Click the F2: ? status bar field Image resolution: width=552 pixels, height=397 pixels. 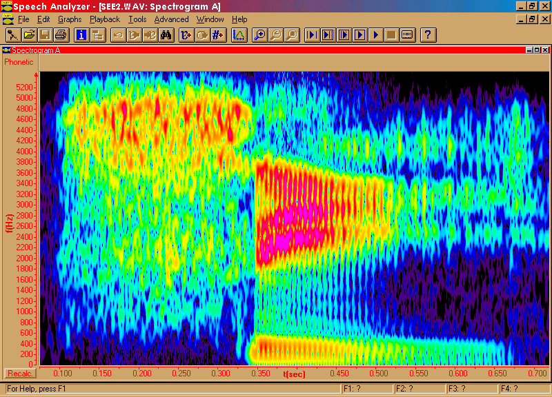pyautogui.click(x=420, y=389)
